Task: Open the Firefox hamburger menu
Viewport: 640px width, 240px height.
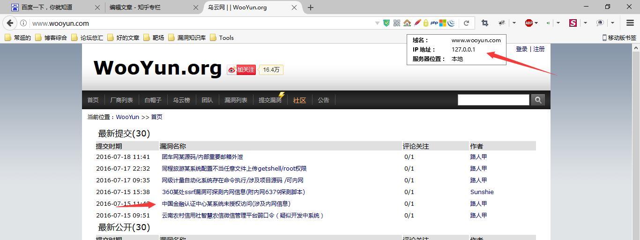Action: 630,22
